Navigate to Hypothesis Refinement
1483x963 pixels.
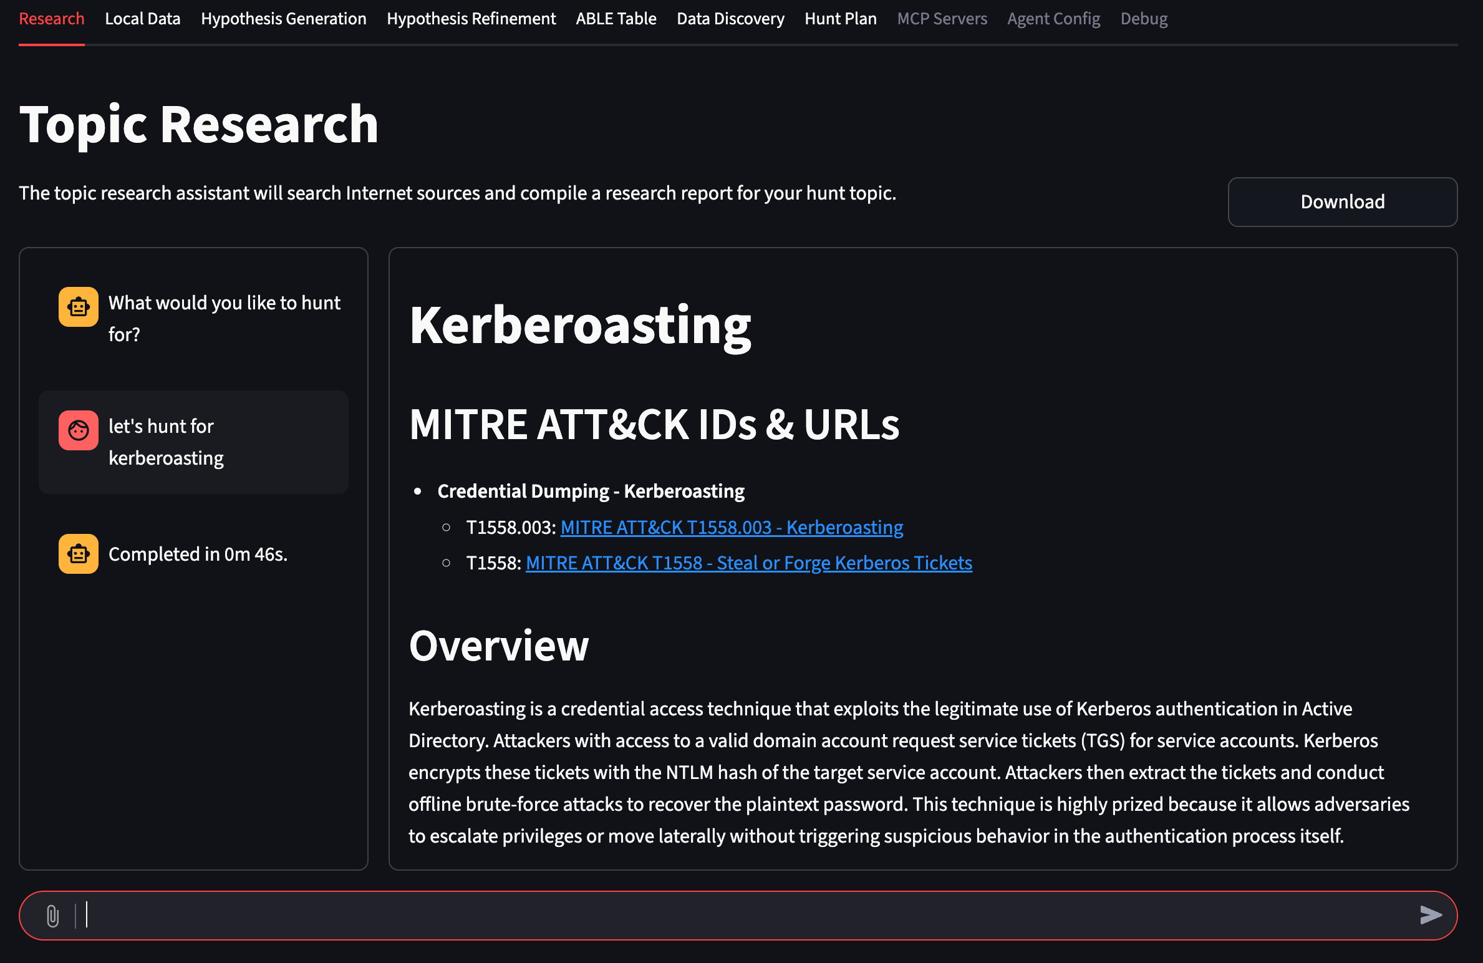471,19
